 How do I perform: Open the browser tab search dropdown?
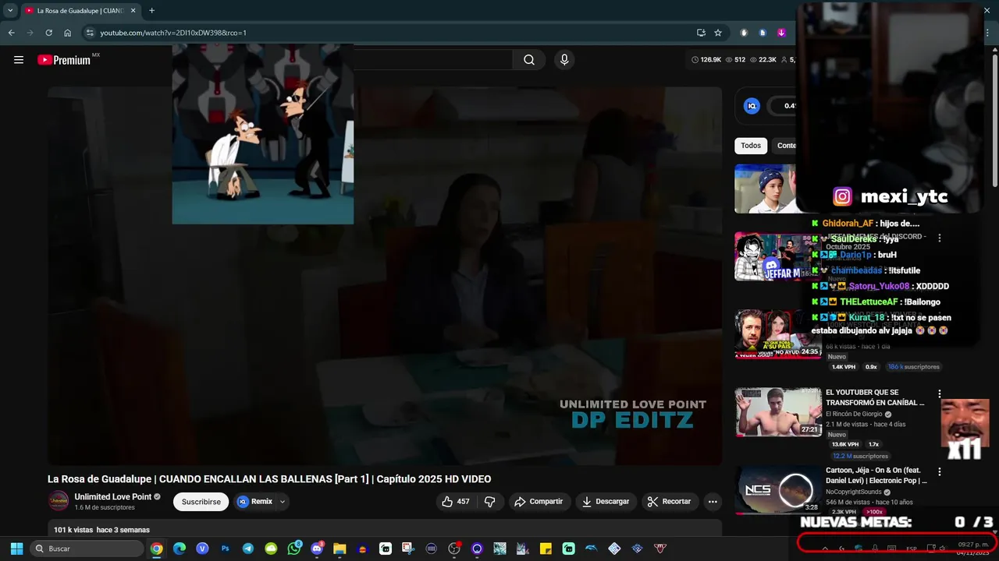click(x=10, y=11)
